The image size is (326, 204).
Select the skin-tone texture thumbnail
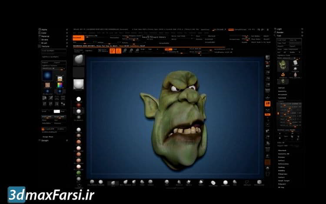(47, 85)
